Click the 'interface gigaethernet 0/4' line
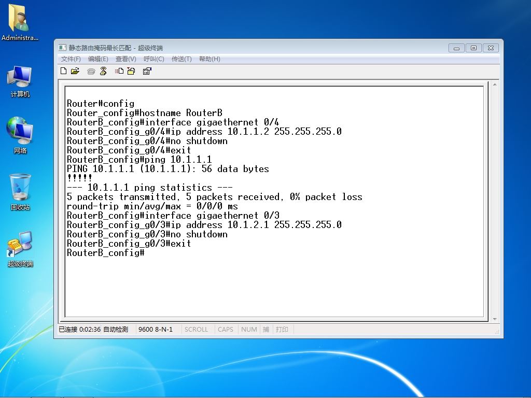This screenshot has height=398, width=531. (x=173, y=122)
